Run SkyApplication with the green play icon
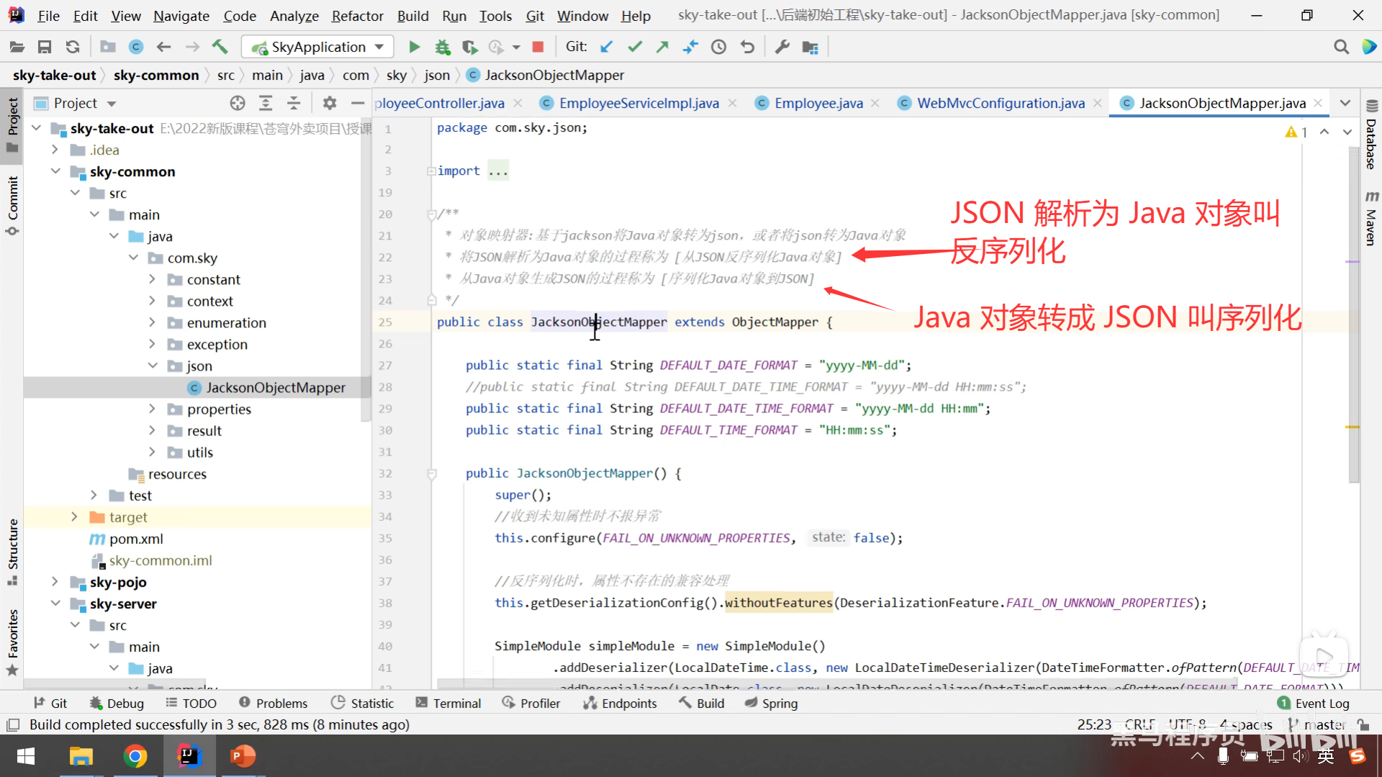Screen dimensions: 1382x777 pyautogui.click(x=414, y=47)
